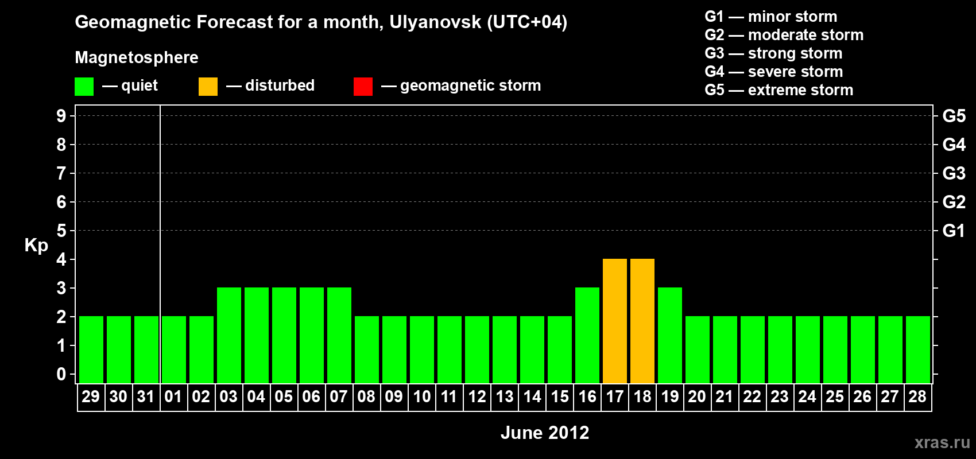This screenshot has height=459, width=976.
Task: Click date label 13 on the axis
Action: pyautogui.click(x=505, y=396)
